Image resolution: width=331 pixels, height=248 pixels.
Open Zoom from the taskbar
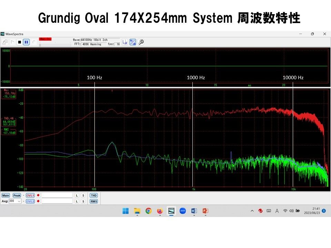(x=183, y=211)
